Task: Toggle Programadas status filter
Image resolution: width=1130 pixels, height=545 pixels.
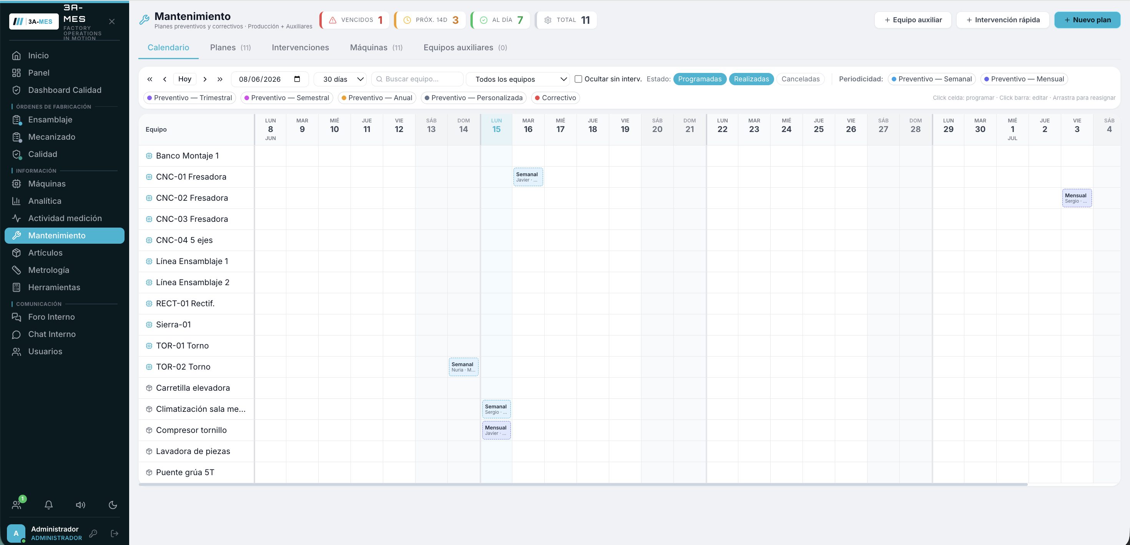Action: tap(700, 79)
